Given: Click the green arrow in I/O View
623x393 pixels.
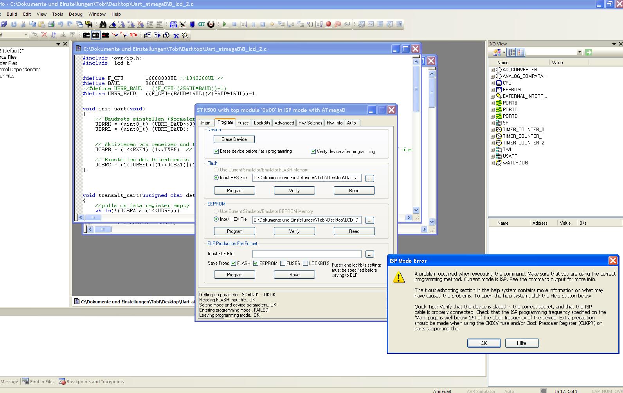Looking at the screenshot, I should pyautogui.click(x=589, y=52).
